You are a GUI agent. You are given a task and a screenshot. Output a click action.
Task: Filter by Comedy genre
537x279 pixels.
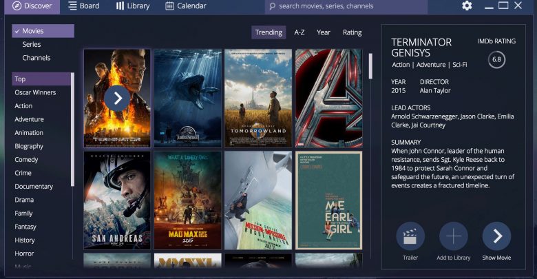click(26, 160)
